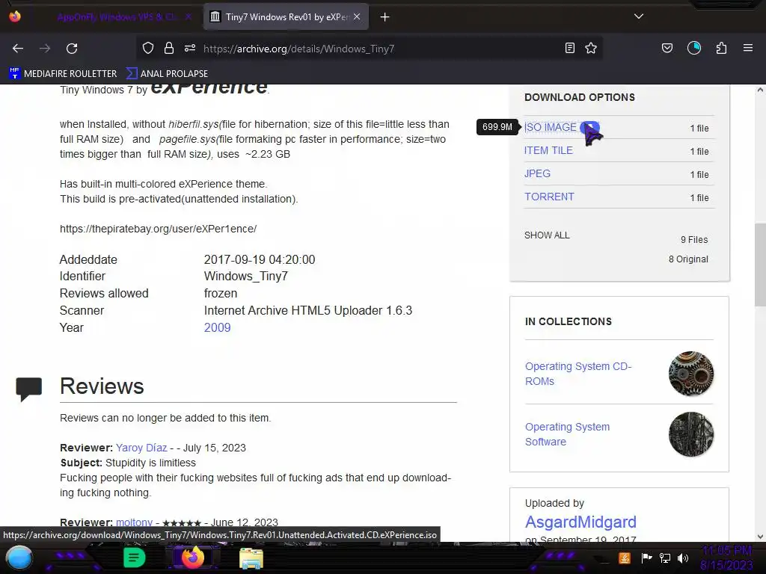Screen dimensions: 766x574
Task: Go back with the browser back arrow
Action: (18, 49)
